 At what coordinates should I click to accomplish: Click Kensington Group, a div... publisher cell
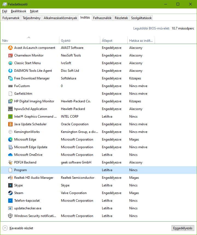(80, 132)
